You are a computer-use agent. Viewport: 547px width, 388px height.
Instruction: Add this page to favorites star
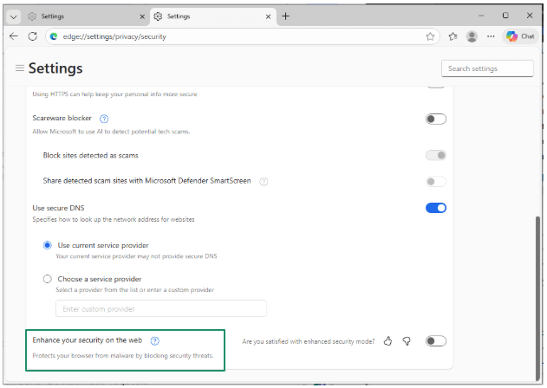coord(430,36)
